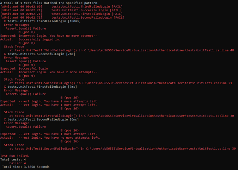Select the xUnit.net FirstFailedLogin [FAIL] summary line
Viewport: 238px width, 170px height.
pyautogui.click(x=62, y=14)
